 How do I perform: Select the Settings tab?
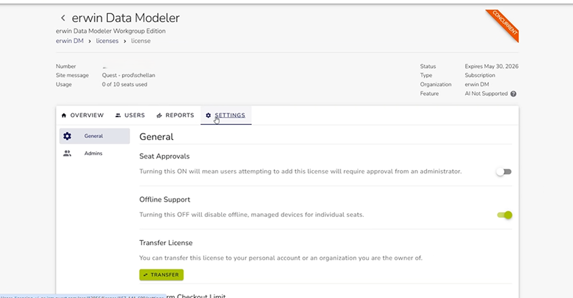coord(226,115)
